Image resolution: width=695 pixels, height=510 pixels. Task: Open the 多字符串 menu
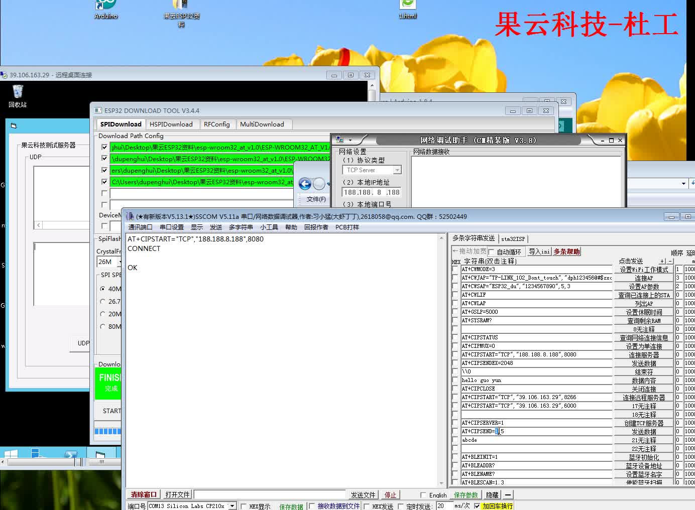tap(241, 227)
